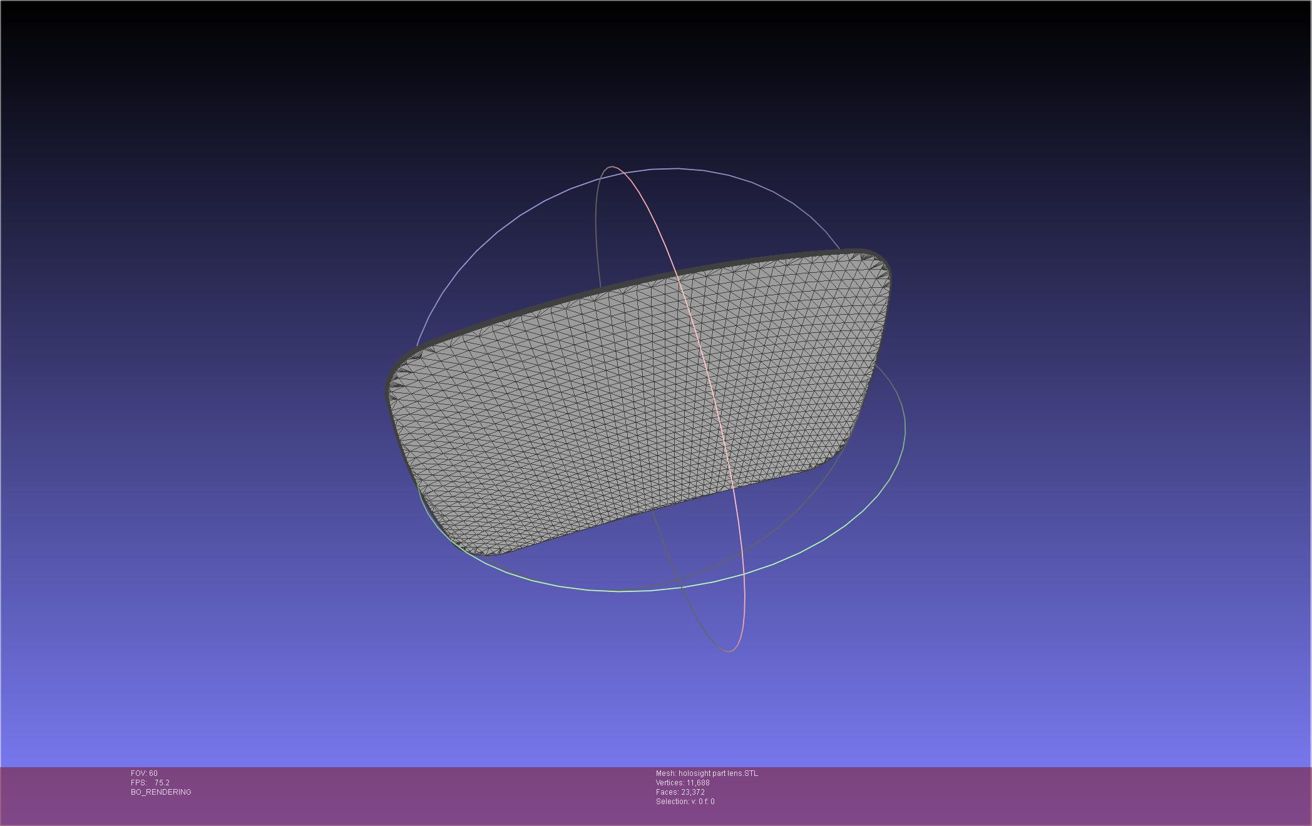1312x826 pixels.
Task: Click the FOV: 60 readout
Action: click(x=144, y=773)
